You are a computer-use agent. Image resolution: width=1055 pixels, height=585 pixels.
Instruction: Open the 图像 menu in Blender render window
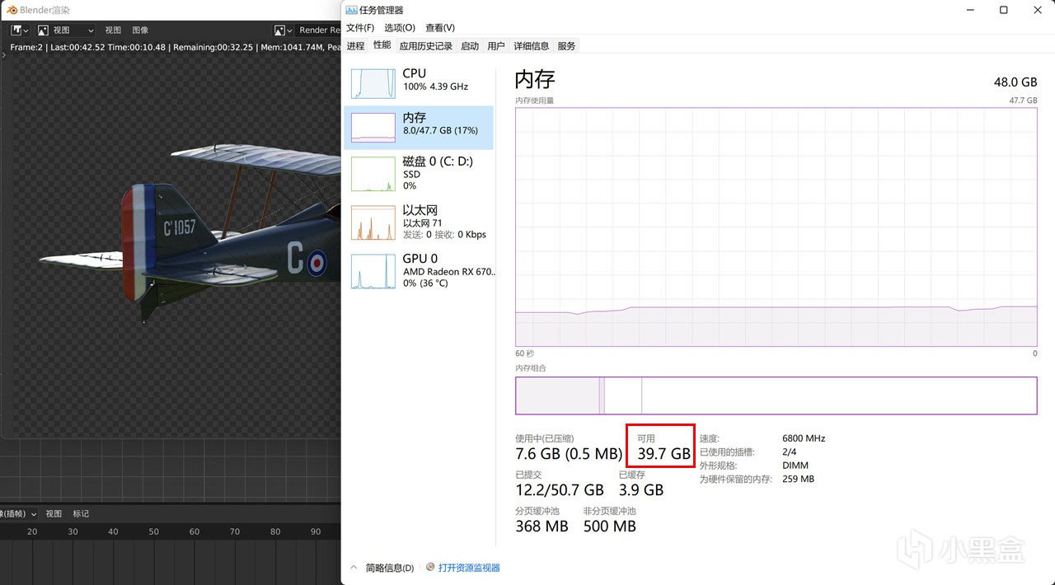[140, 30]
